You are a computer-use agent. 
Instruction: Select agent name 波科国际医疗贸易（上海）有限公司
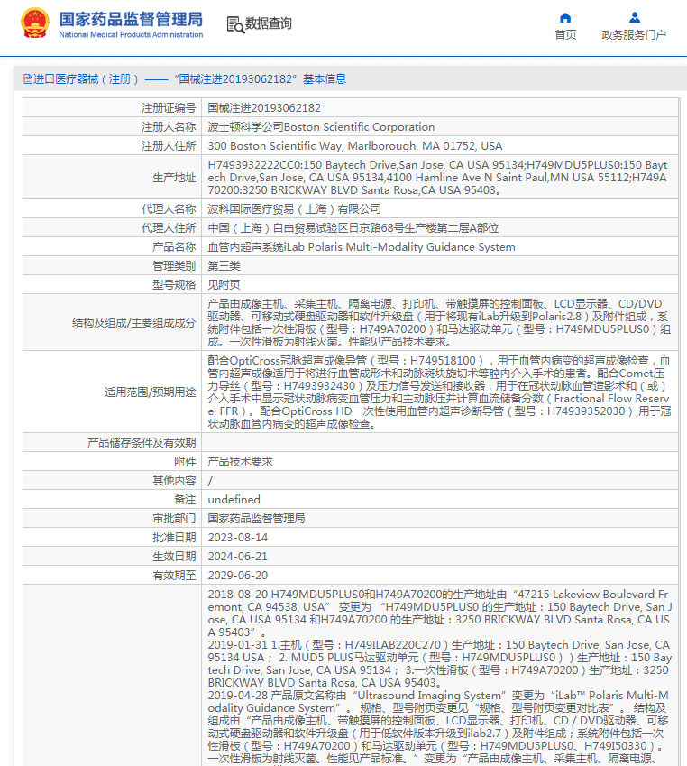[294, 209]
